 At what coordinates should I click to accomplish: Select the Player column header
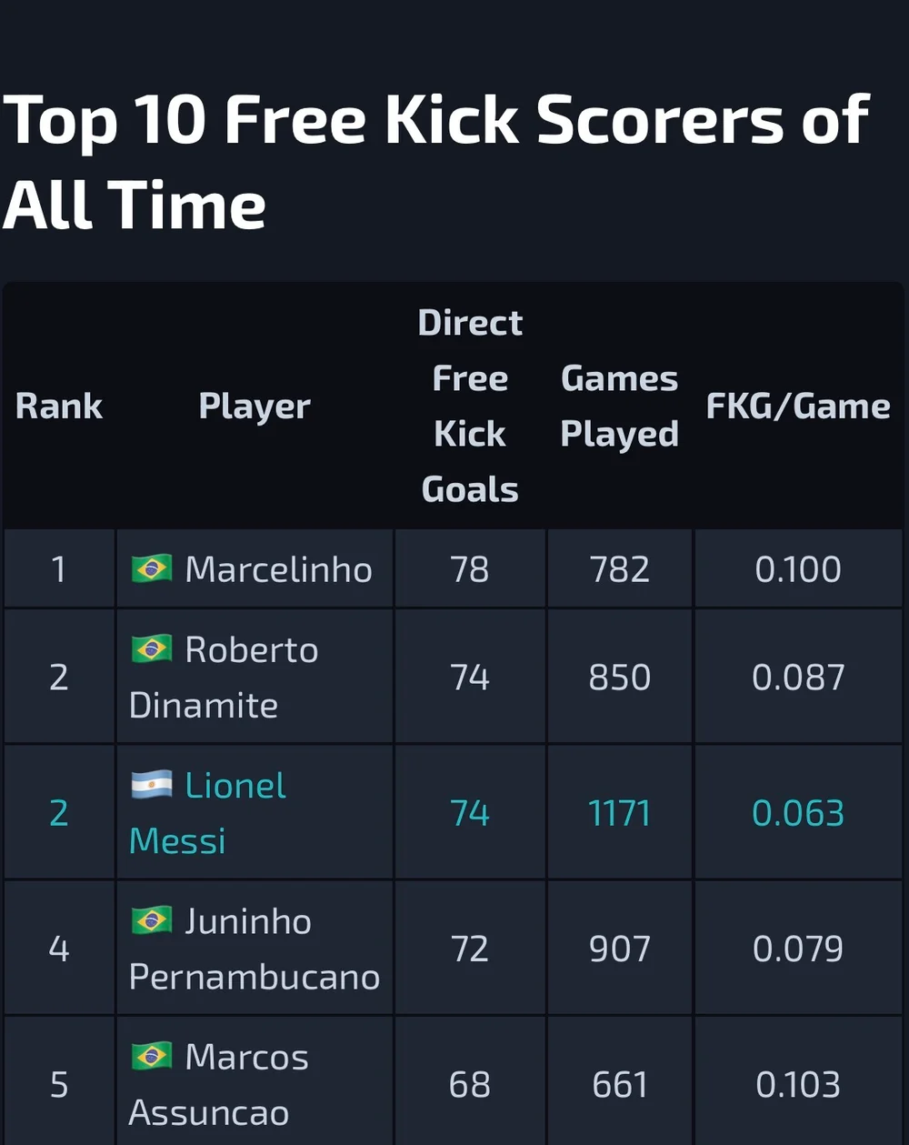(255, 407)
